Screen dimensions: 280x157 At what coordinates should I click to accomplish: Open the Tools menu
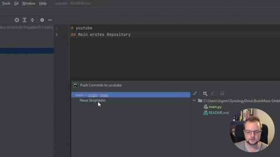pyautogui.click(x=6, y=3)
